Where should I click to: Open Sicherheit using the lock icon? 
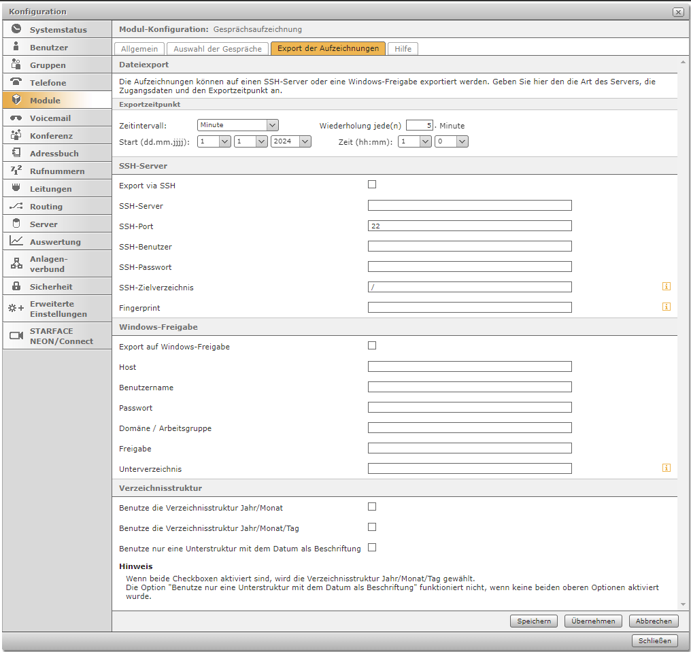pyautogui.click(x=16, y=286)
